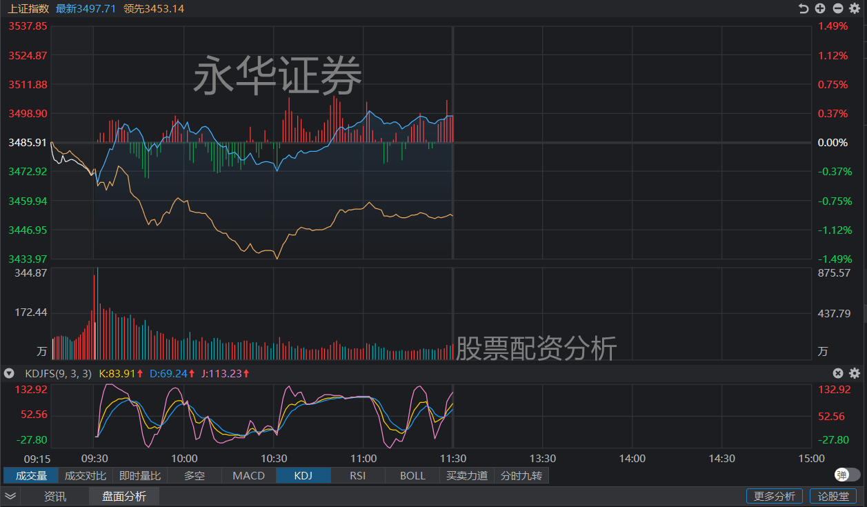The height and width of the screenshot is (507, 867).
Task: Select the RSI indicator
Action: (x=357, y=475)
